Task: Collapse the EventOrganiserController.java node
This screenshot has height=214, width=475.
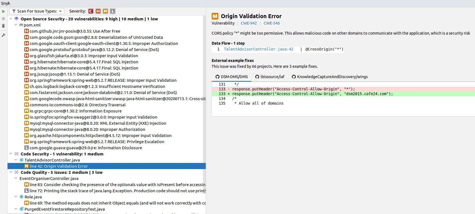Action: point(16,178)
